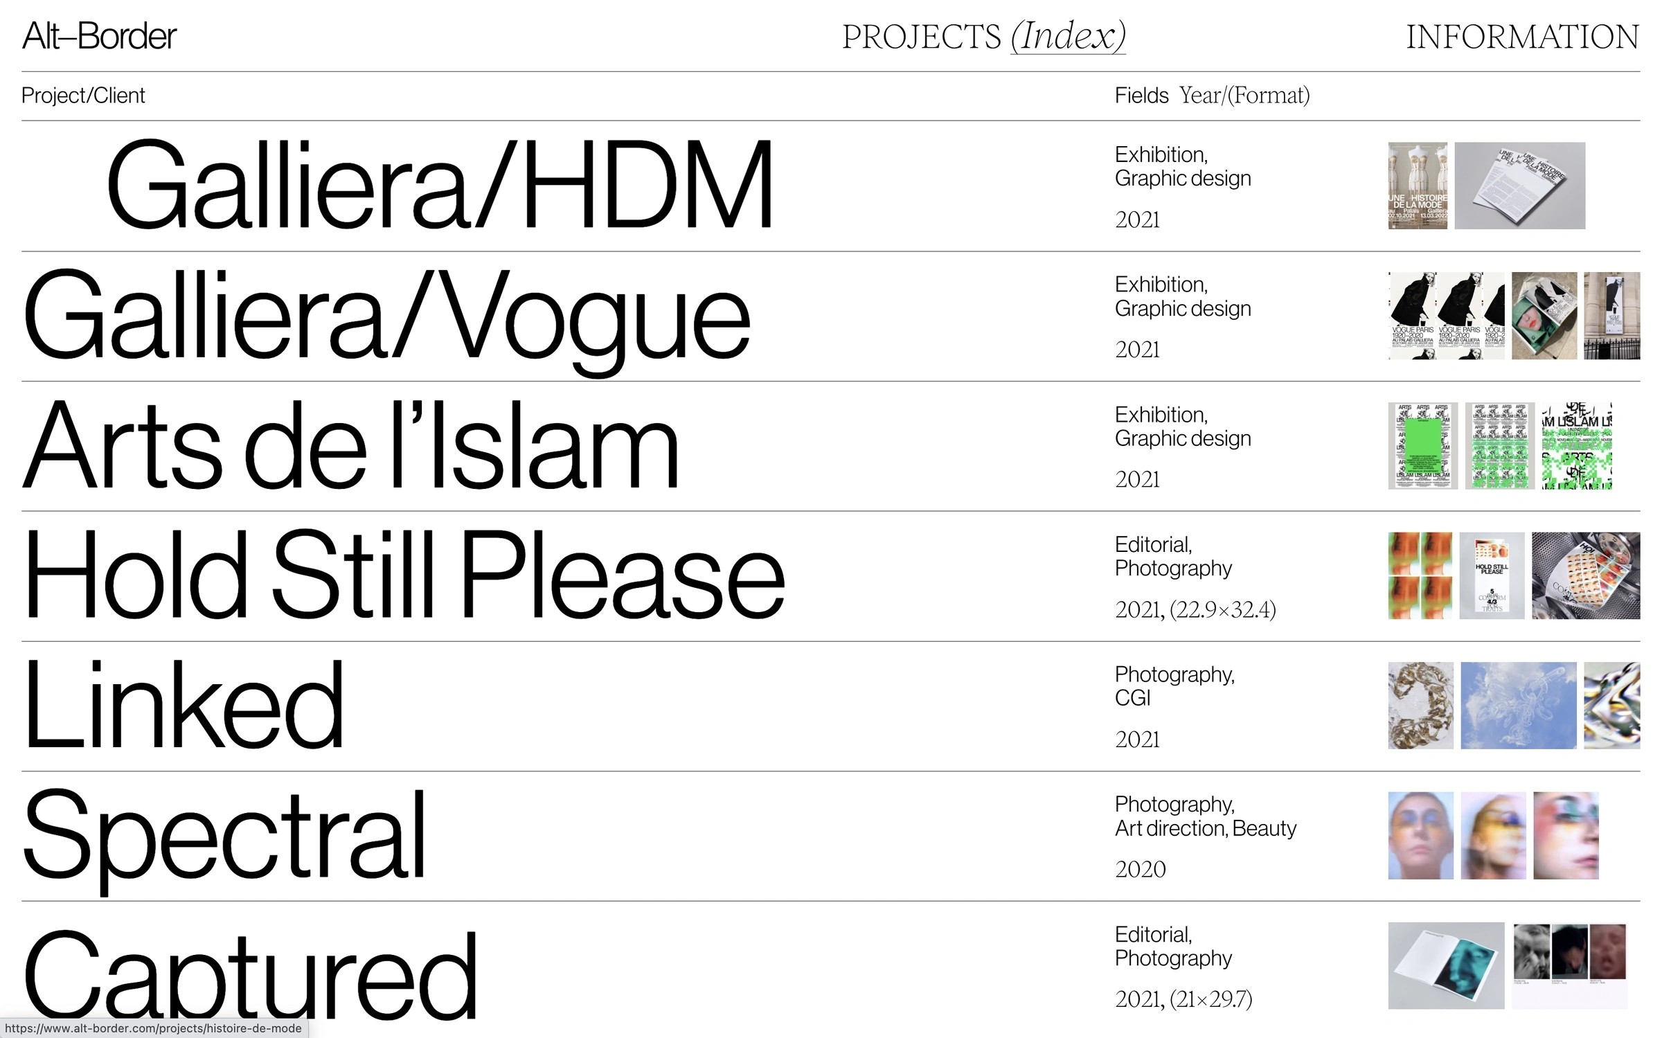The width and height of the screenshot is (1662, 1038).
Task: Open the Spectral project title
Action: point(224,836)
